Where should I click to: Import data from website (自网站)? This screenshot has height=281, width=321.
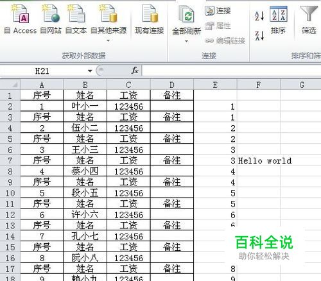pos(51,20)
